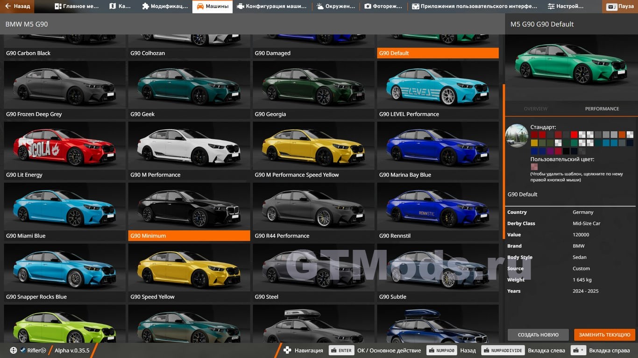Viewport: 638px width, 358px height.
Task: Open Приложения пользовательского интерфейса tab
Action: [475, 7]
